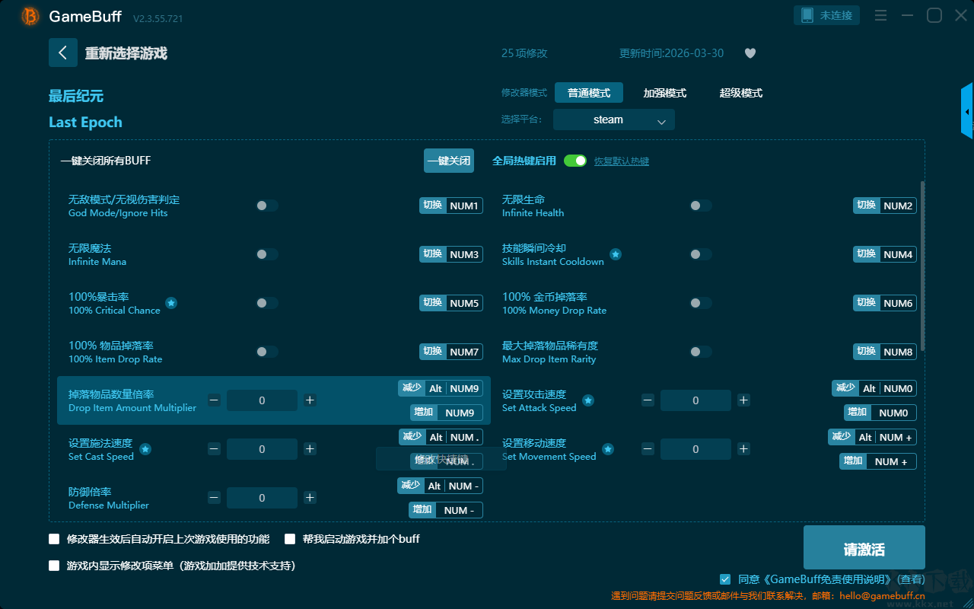
Task: Click the Set Attack Speed value field
Action: [x=695, y=400]
